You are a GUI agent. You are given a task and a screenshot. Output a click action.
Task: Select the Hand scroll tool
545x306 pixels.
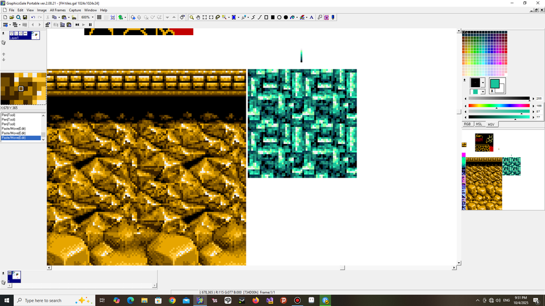coord(198,18)
